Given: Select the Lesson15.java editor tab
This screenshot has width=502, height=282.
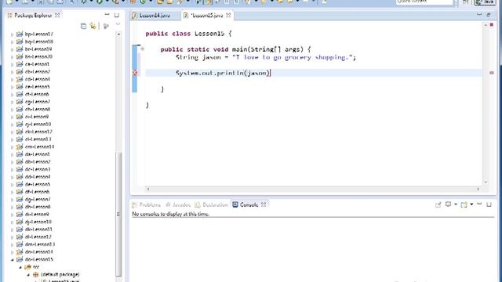Looking at the screenshot, I should (x=208, y=16).
